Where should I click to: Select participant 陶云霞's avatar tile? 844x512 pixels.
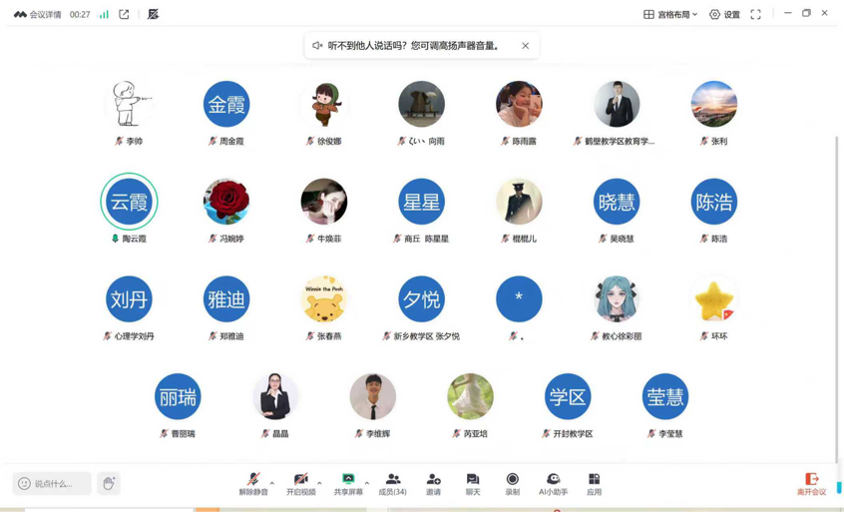tap(129, 202)
